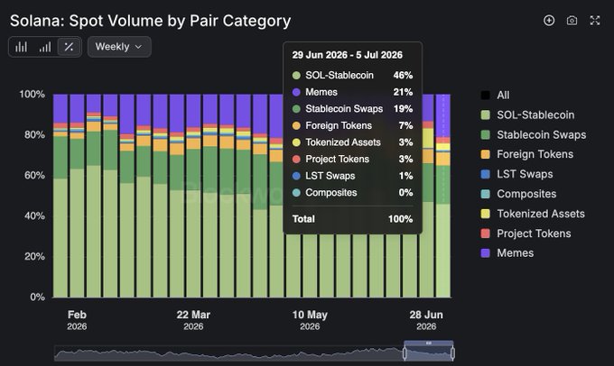Click tooltip date 29 Jun 2026 - 5 Jul 2026
This screenshot has height=366, width=614.
[x=348, y=55]
